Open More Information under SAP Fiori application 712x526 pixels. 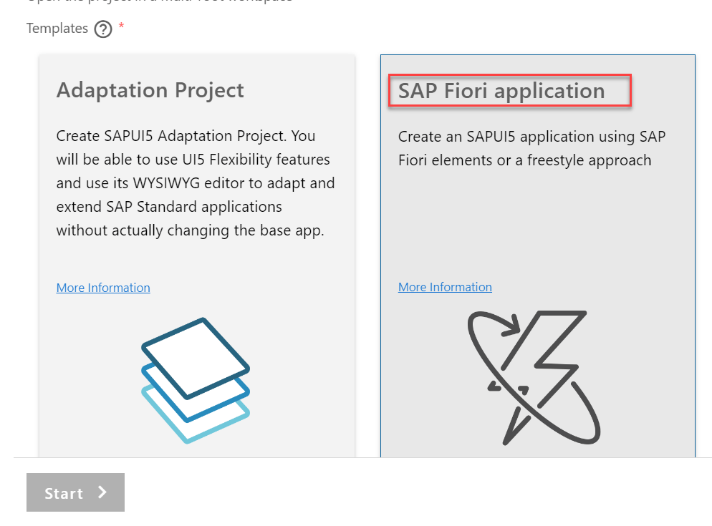click(445, 287)
